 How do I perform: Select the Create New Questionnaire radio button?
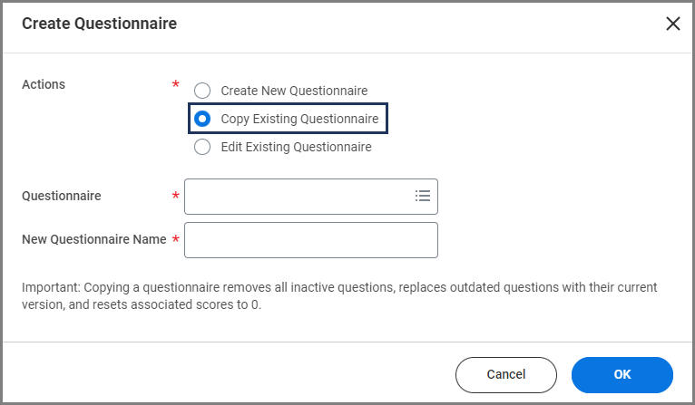point(202,91)
